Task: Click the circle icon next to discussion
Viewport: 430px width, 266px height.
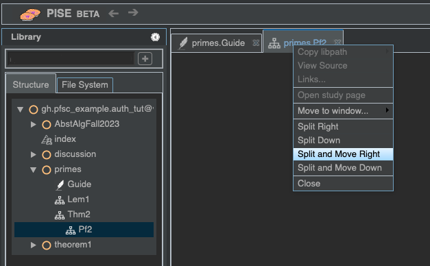Action: [47, 155]
